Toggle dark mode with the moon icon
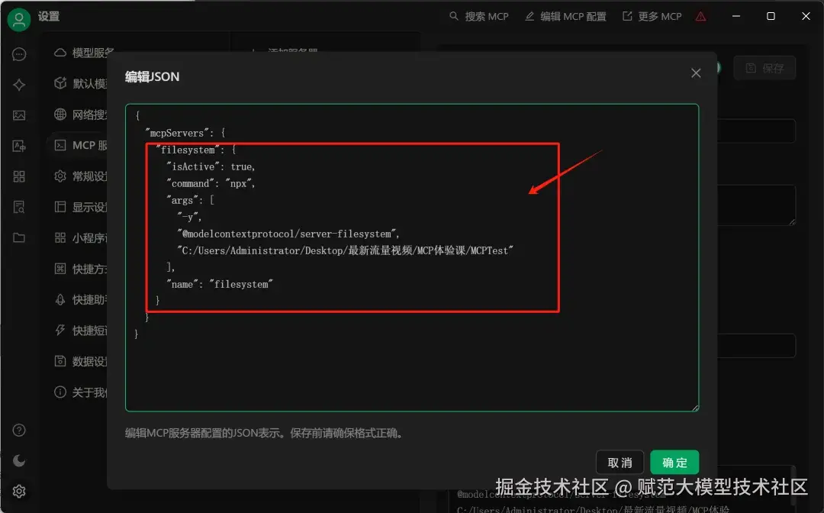This screenshot has width=824, height=513. (20, 460)
